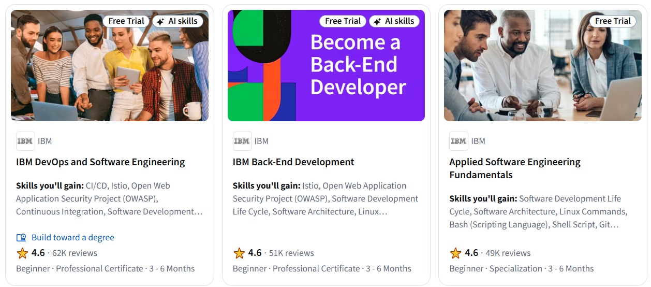
Task: Click star rating icon on DevOps card
Action: click(x=22, y=253)
